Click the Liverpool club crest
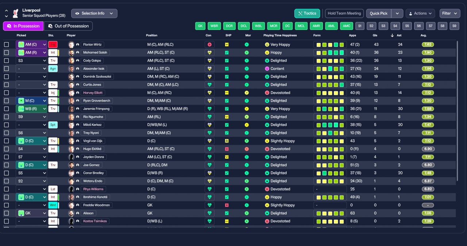Viewport: 467px width, 246px height. point(15,13)
